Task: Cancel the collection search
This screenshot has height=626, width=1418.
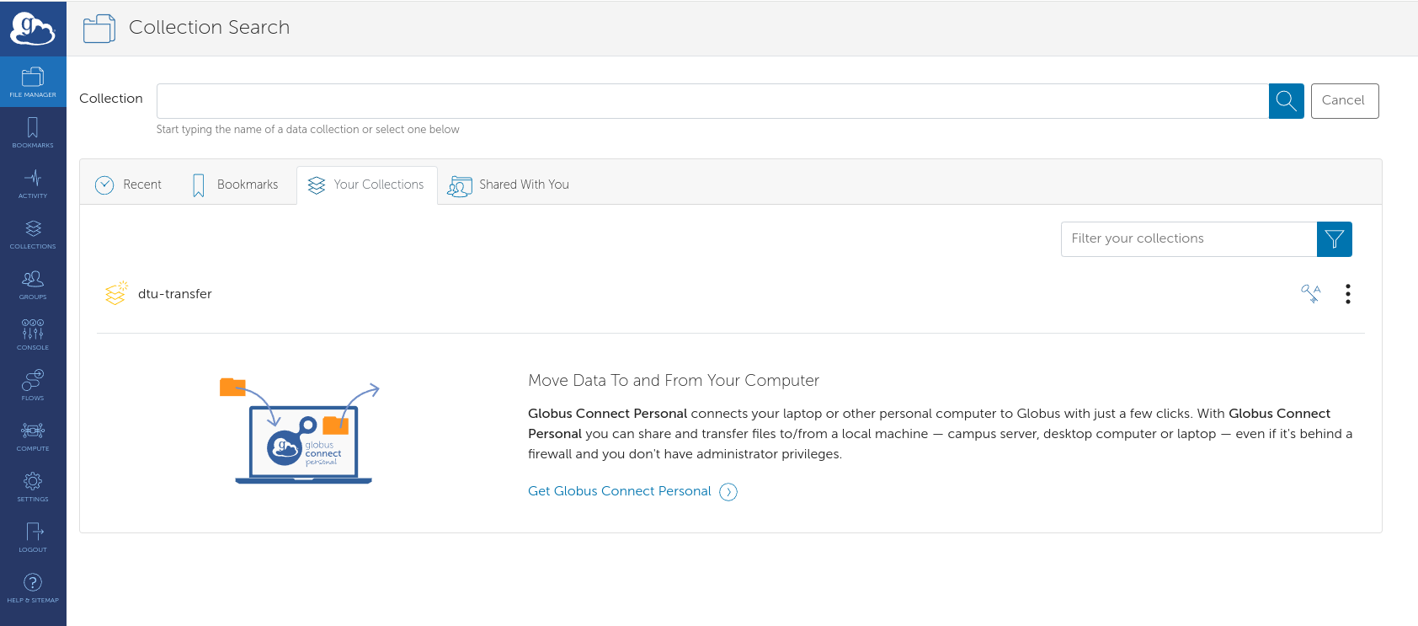Action: tap(1344, 101)
